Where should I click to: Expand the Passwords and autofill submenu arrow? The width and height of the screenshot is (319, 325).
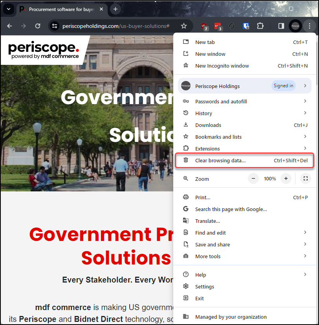(305, 101)
